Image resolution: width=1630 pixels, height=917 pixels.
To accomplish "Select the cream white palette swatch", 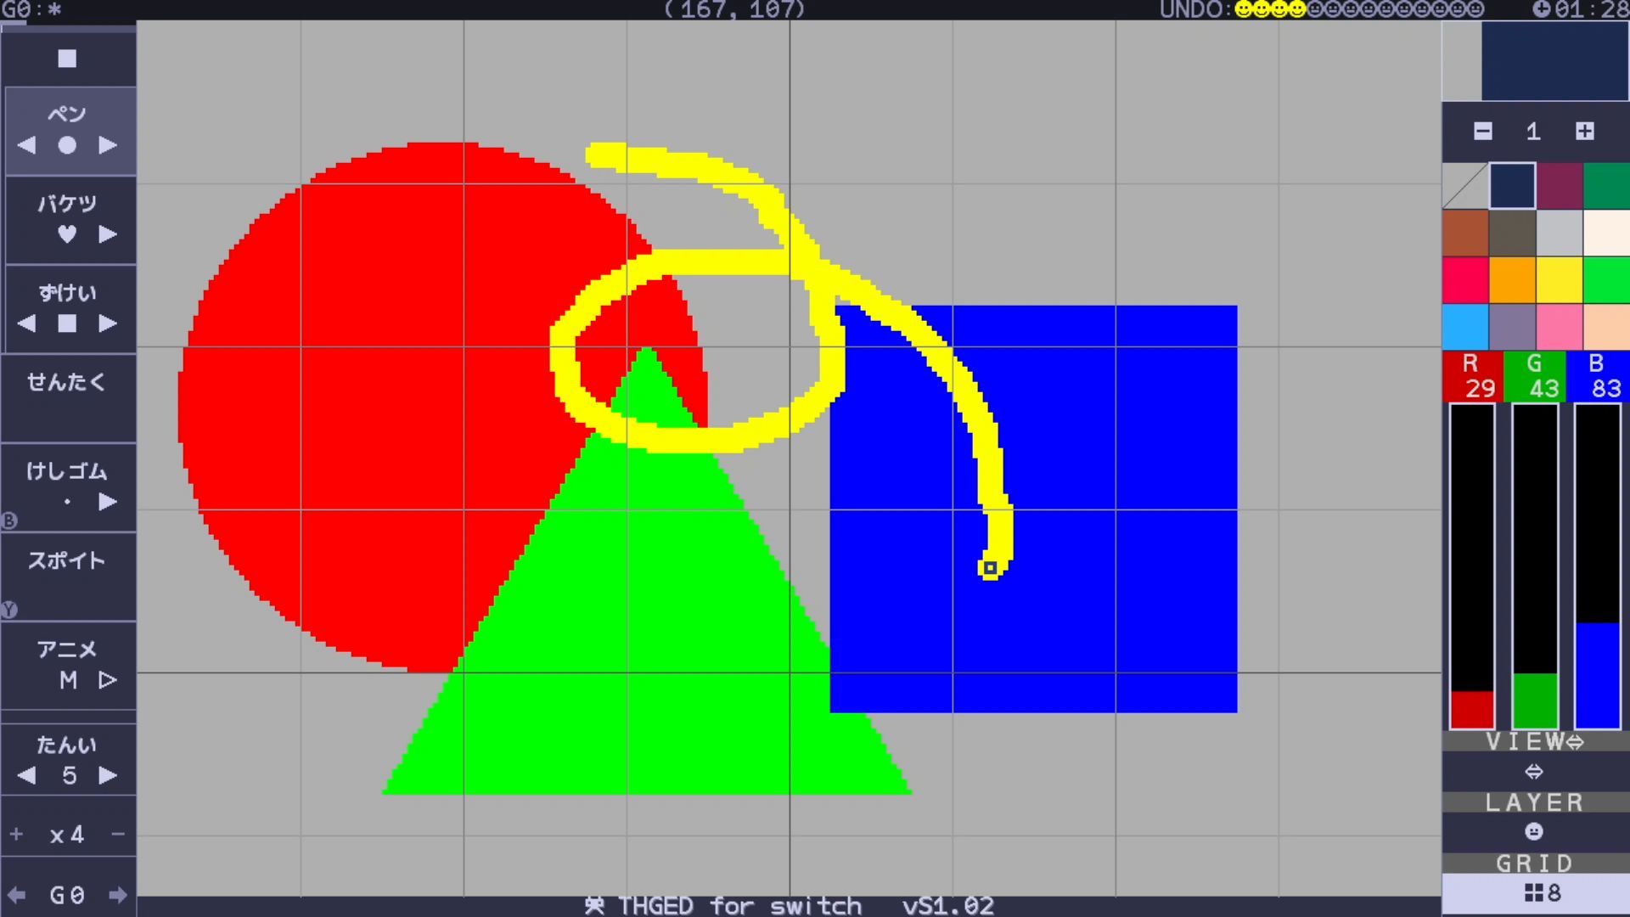I will [1606, 233].
